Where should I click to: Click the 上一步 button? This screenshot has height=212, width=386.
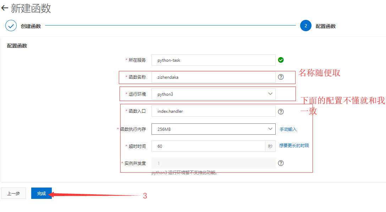point(13,193)
